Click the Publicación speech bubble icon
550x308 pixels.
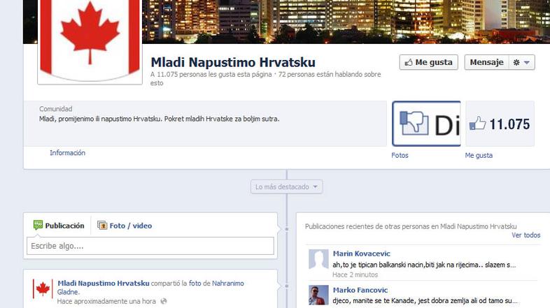38,225
